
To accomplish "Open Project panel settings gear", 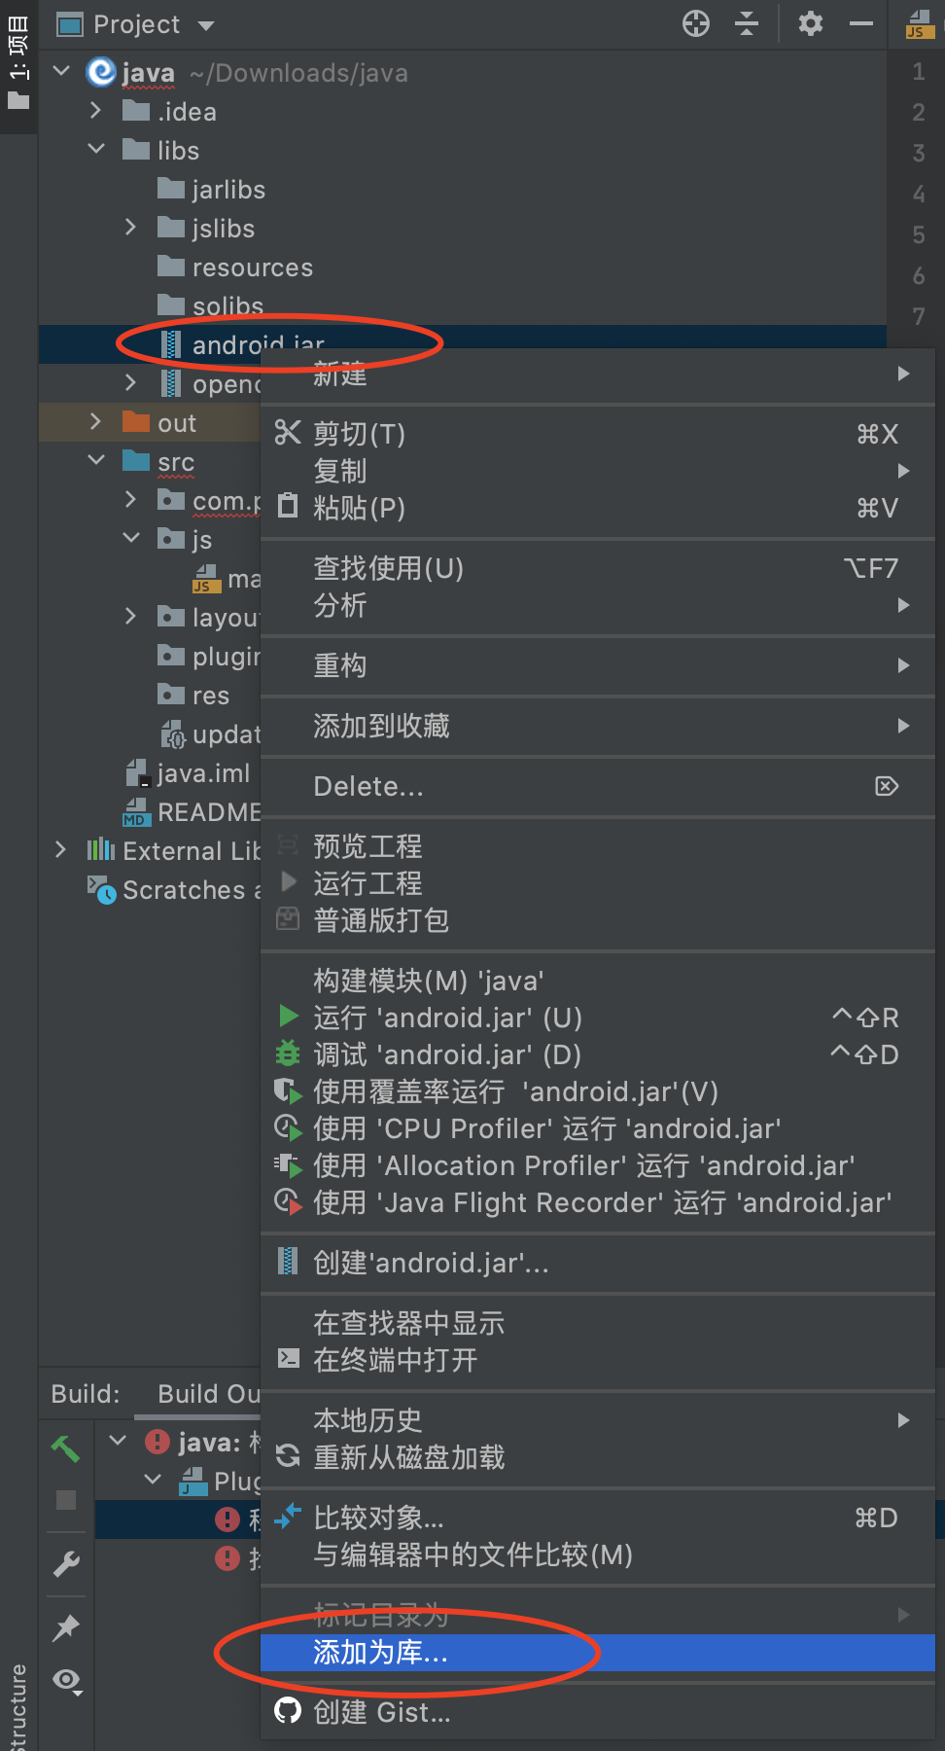I will [810, 23].
